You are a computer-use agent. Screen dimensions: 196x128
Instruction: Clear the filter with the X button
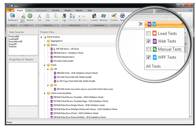[141, 24]
